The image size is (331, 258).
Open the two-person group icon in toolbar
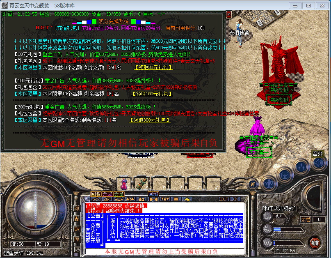coord(142,199)
